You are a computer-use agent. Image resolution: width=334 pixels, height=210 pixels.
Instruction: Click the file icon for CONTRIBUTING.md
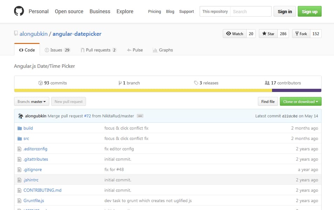(x=19, y=190)
